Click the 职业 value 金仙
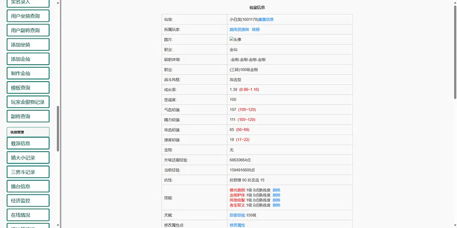Viewport: 457px width, 228px height. (233, 50)
